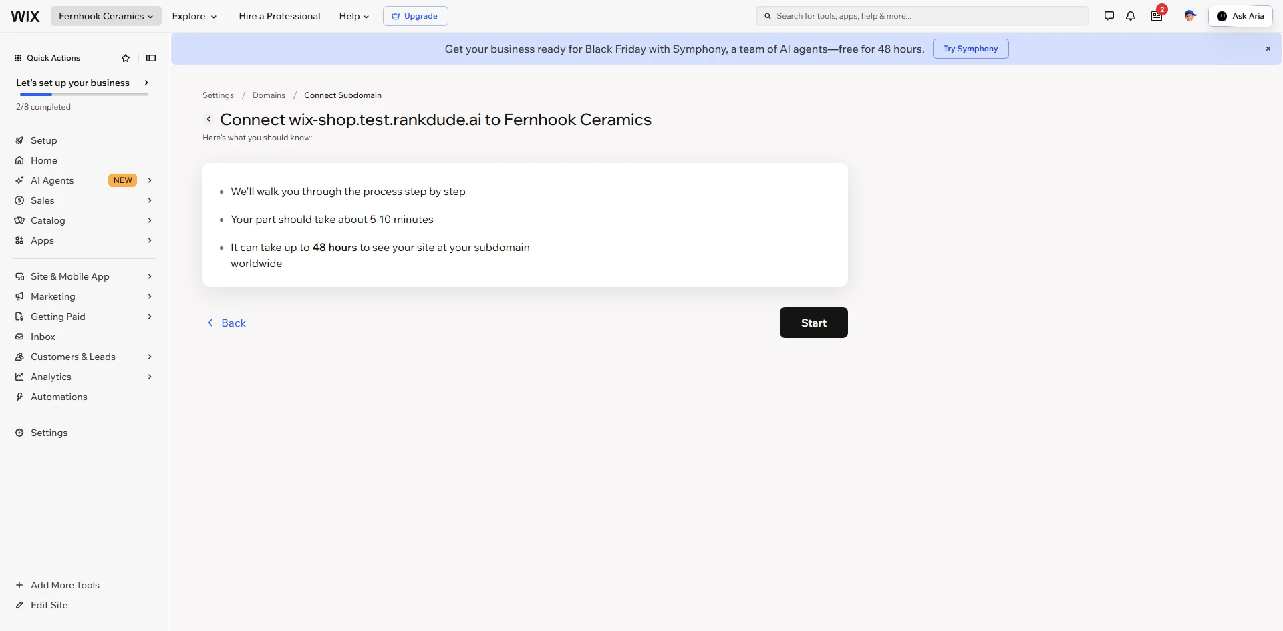Click the Settings gear icon in sidebar
Image resolution: width=1283 pixels, height=631 pixels.
pos(19,433)
